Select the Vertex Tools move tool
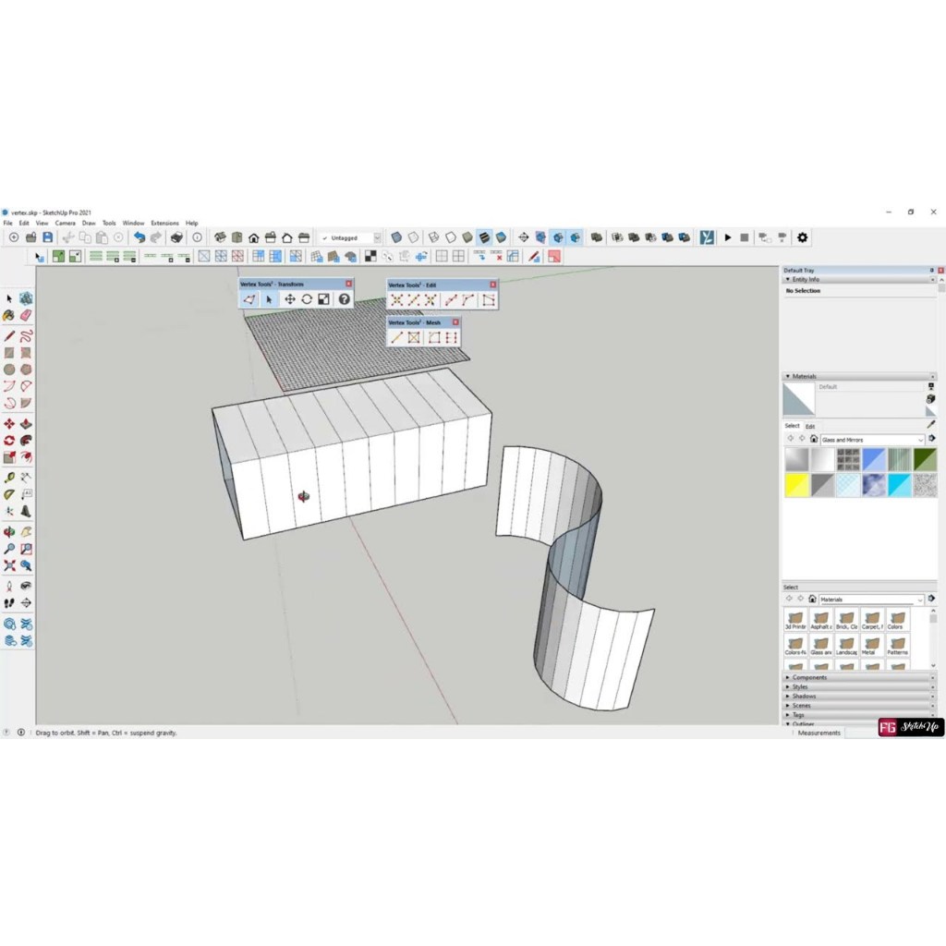 coord(289,299)
